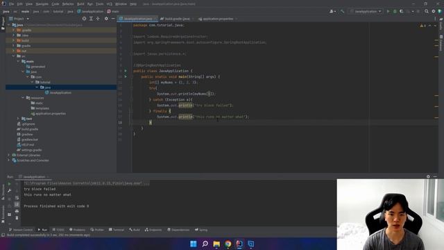Open the File menu
The height and width of the screenshot is (250, 444).
point(11,4)
